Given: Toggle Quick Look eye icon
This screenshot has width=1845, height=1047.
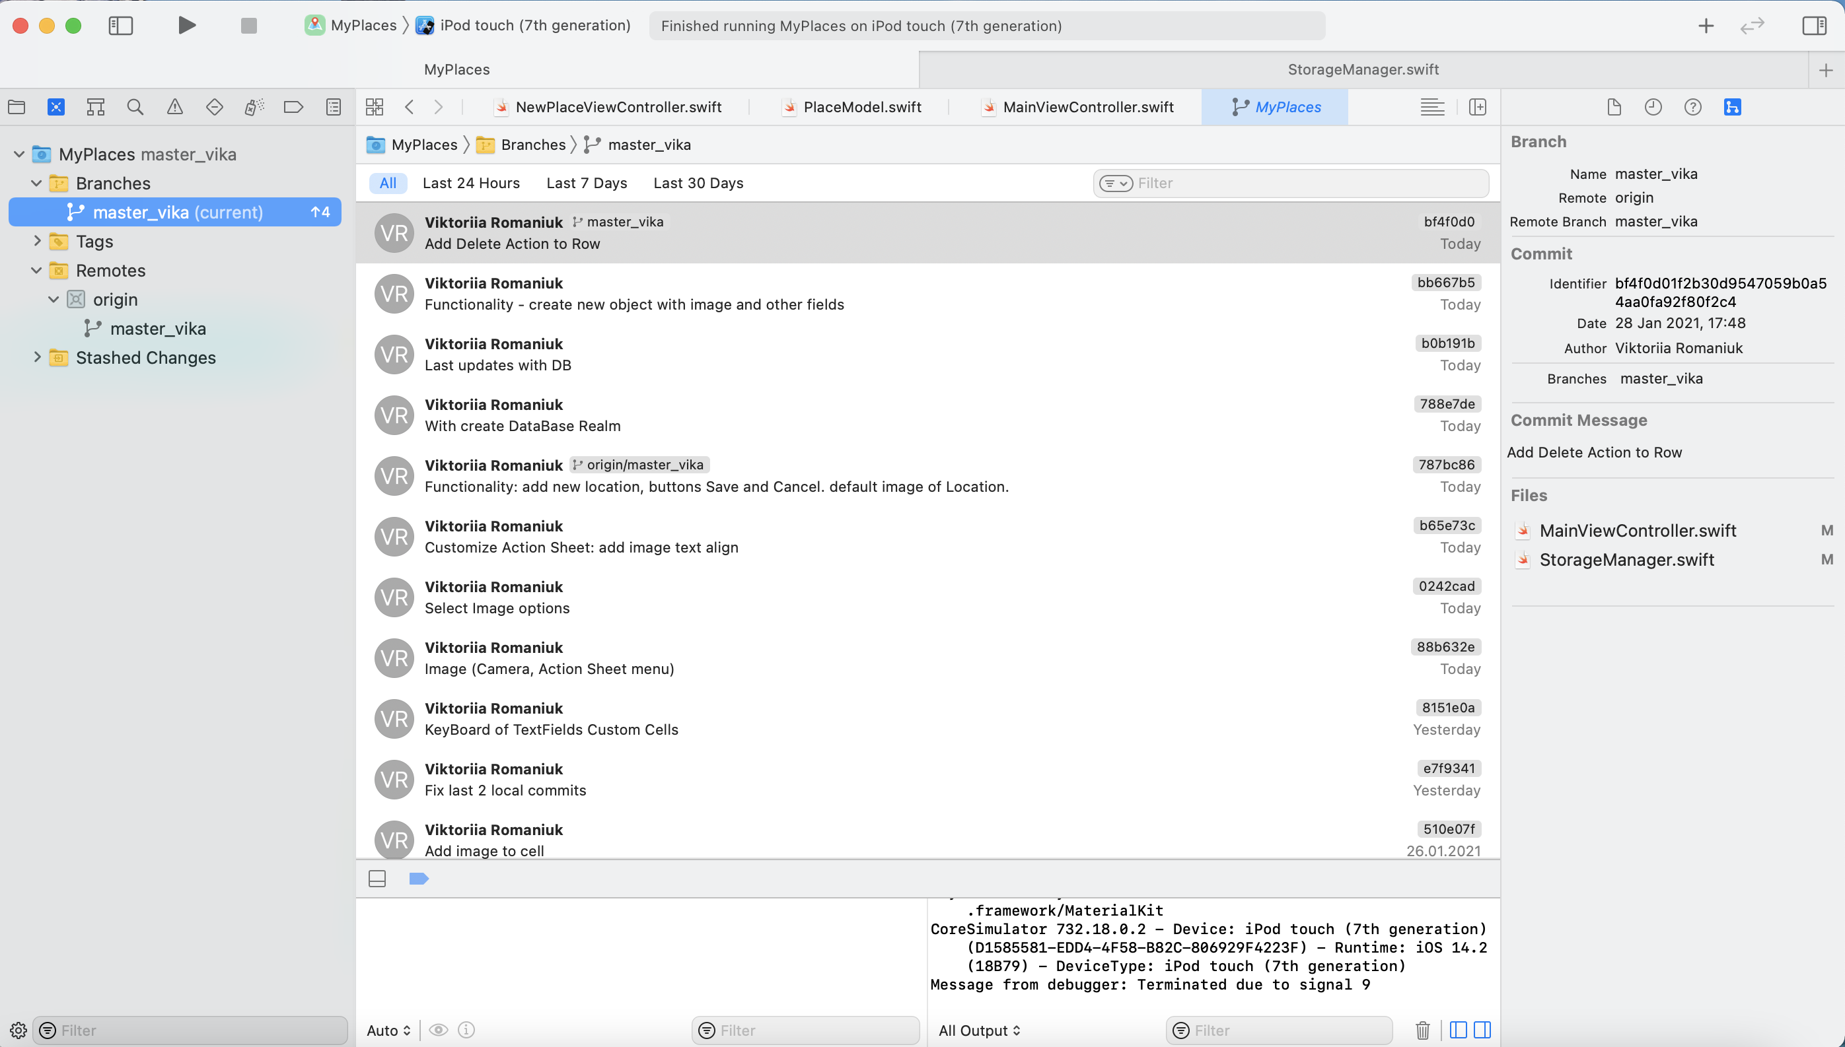Looking at the screenshot, I should pos(438,1030).
